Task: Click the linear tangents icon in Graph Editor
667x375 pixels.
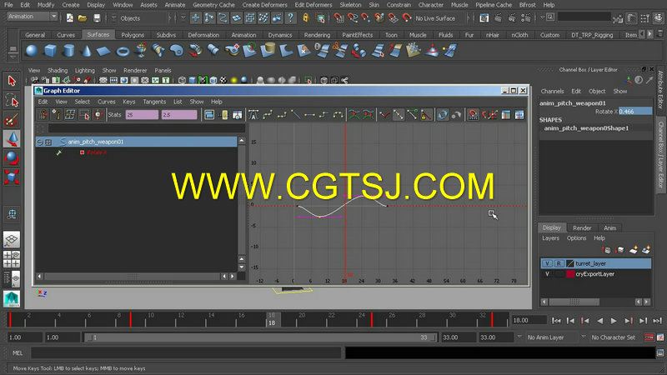Action: click(296, 115)
